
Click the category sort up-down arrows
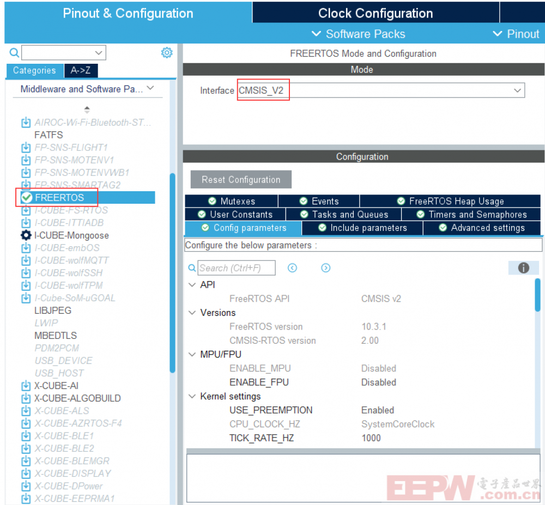pos(87,109)
